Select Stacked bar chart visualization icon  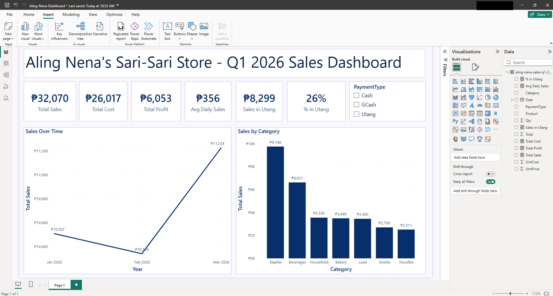tap(455, 81)
